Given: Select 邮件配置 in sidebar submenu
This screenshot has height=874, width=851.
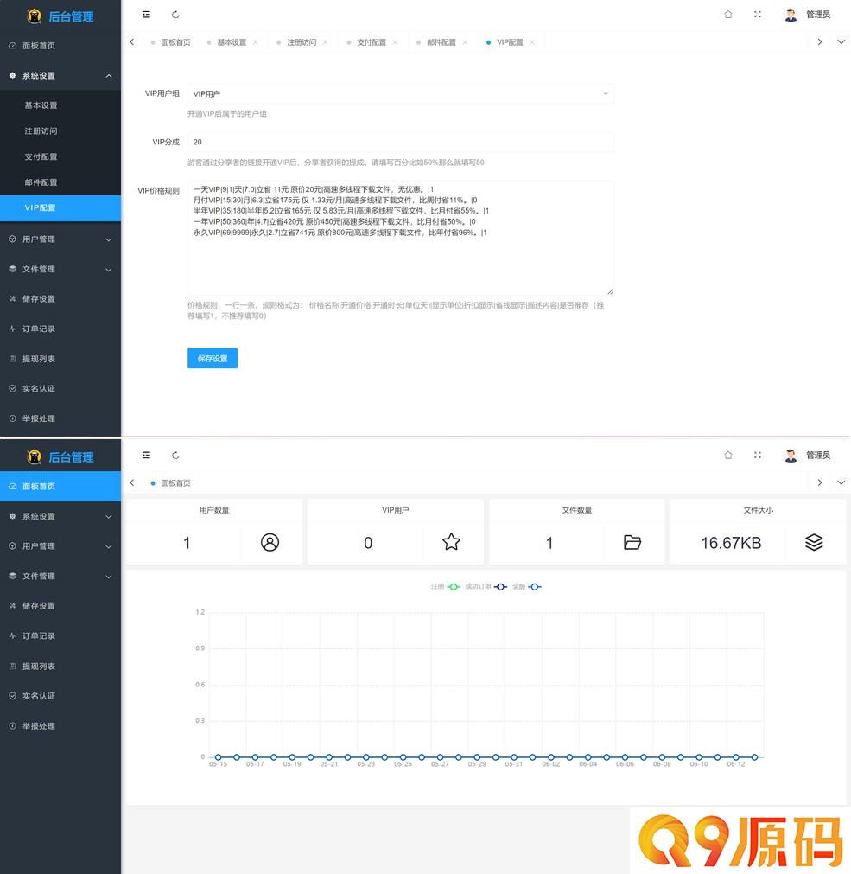Looking at the screenshot, I should (x=60, y=182).
